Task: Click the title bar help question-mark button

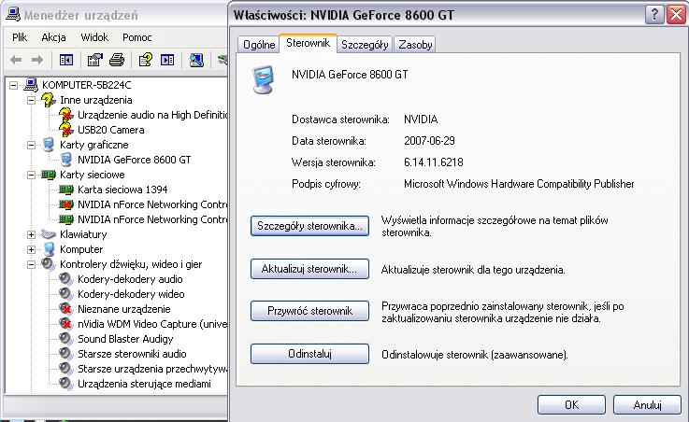Action: coord(654,15)
